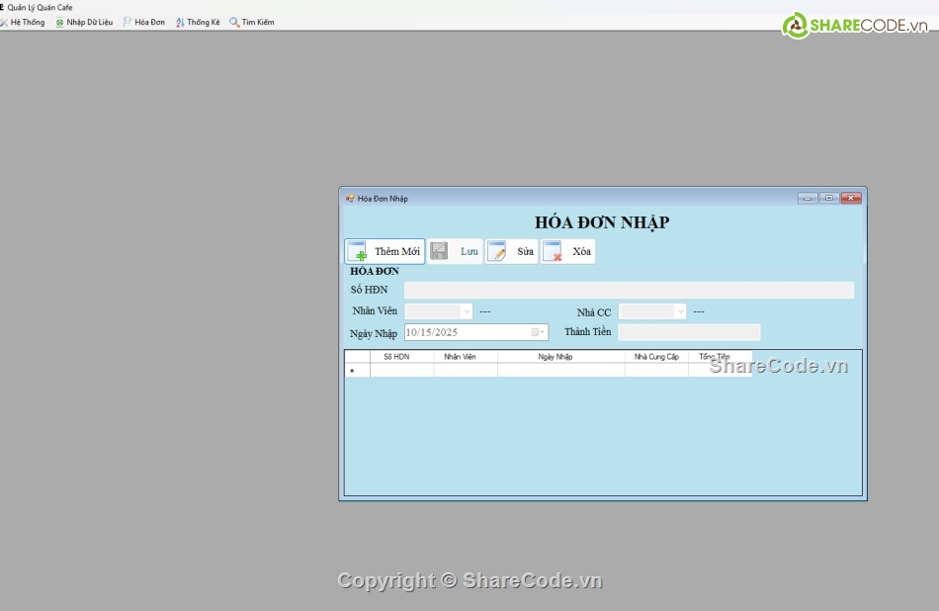Click the Hóa Đơn Nhập window icon
This screenshot has height=611, width=939.
350,199
